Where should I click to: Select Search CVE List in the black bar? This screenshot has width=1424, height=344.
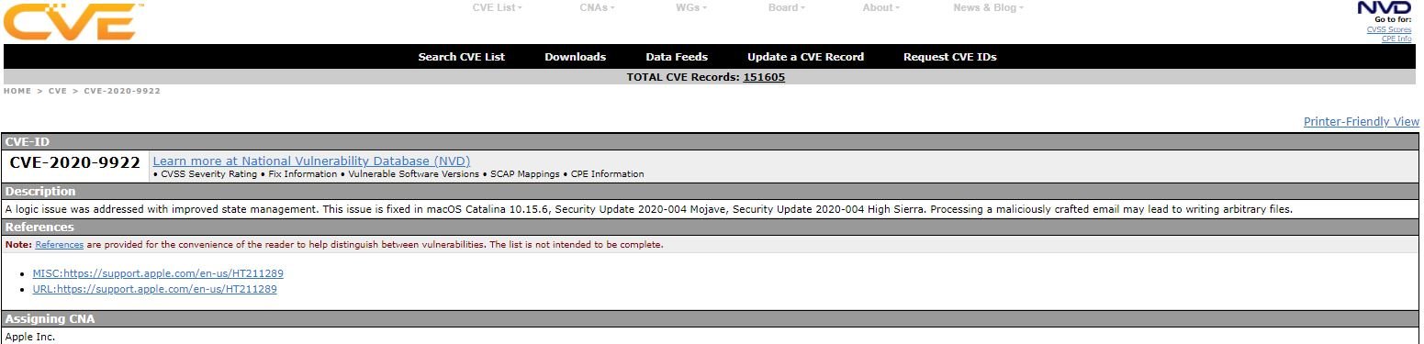(462, 57)
